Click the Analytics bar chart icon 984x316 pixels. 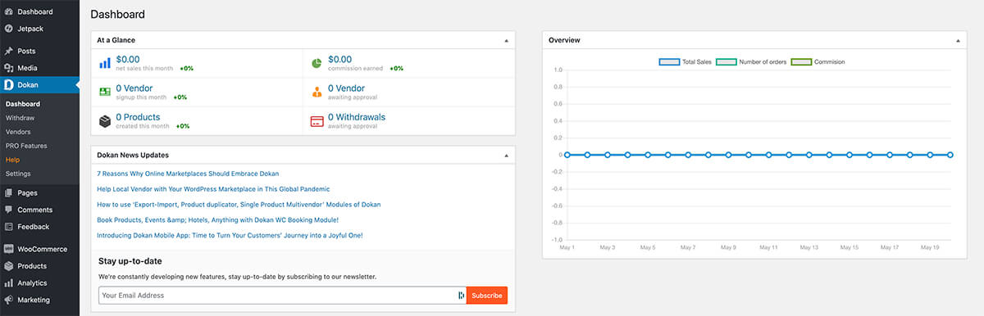[x=8, y=283]
